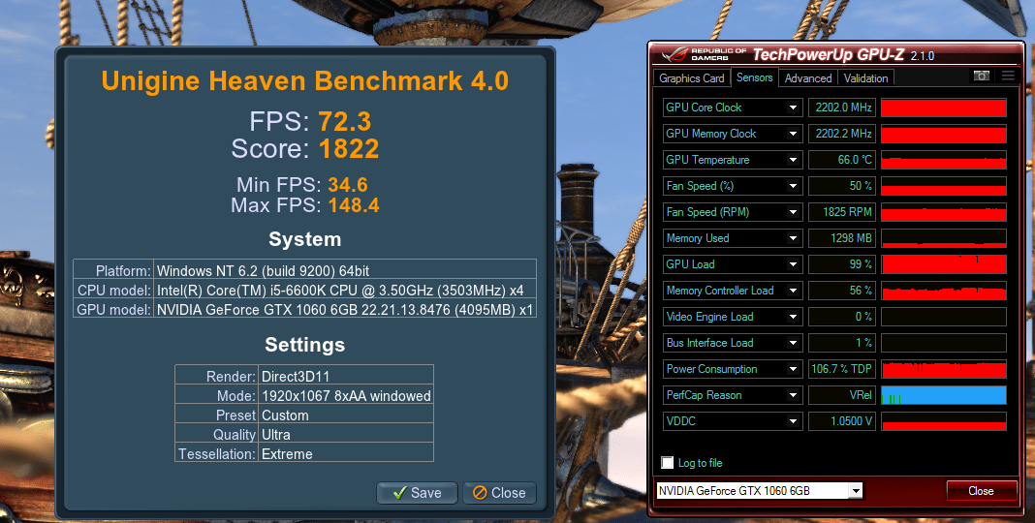Click the 50 % fan speed value
Screen dimensions: 1035x523
[x=842, y=186]
